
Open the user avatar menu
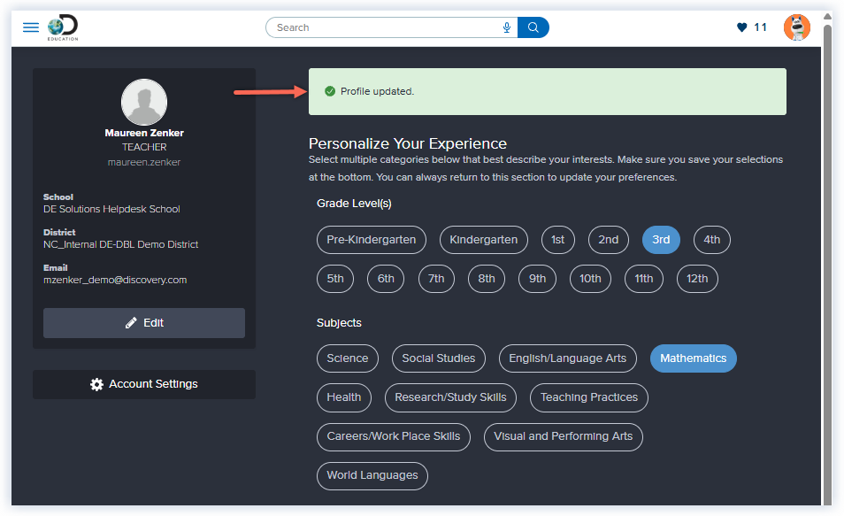(x=796, y=27)
